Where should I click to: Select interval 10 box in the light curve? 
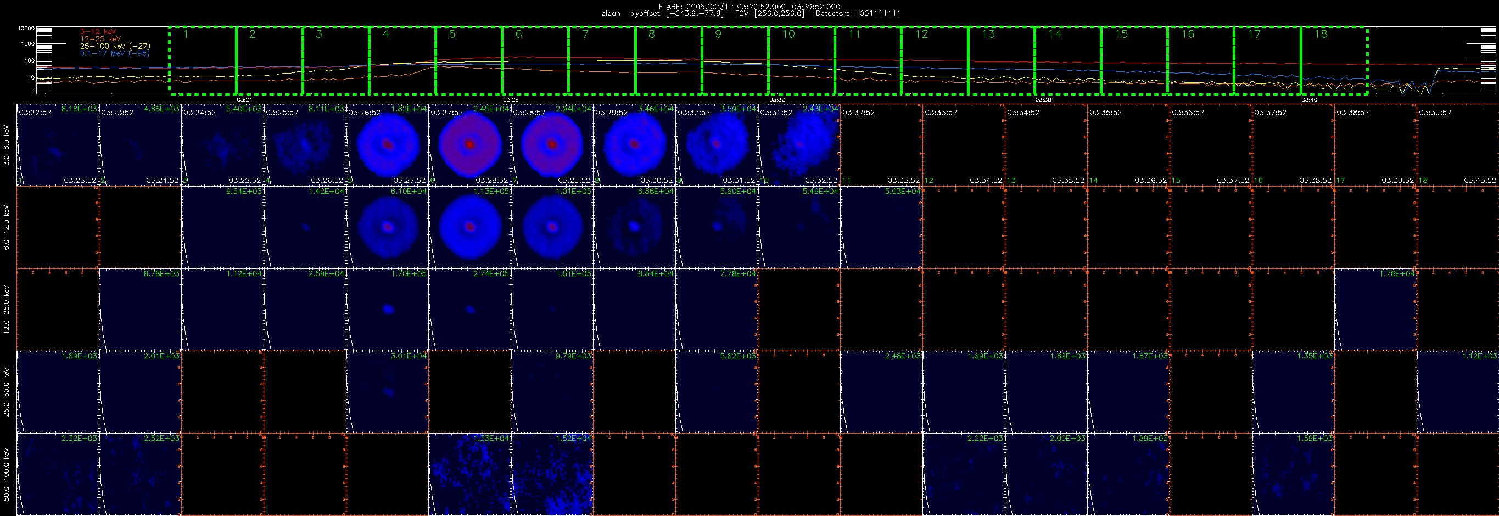tap(802, 60)
